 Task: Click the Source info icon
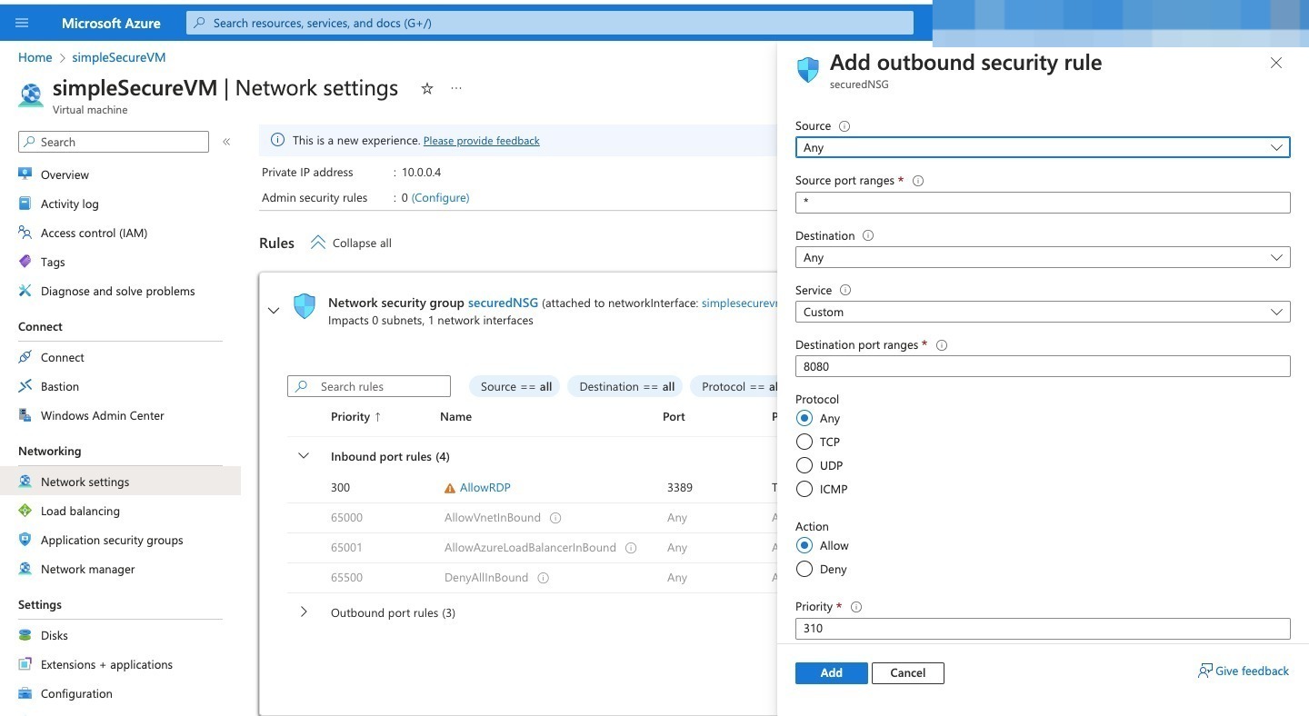pyautogui.click(x=844, y=126)
